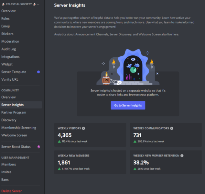The width and height of the screenshot is (205, 194).
Task: Click the 38.2% retention value
Action: point(141,163)
